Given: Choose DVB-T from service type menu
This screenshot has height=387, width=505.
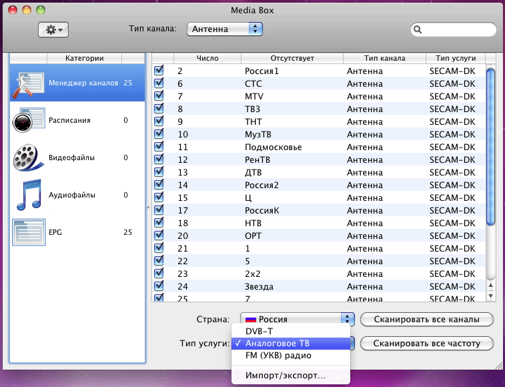Looking at the screenshot, I should [x=260, y=331].
